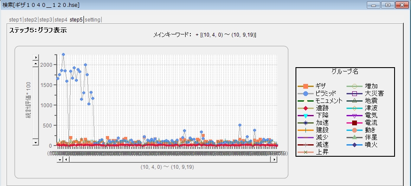Image resolution: width=411 pixels, height=186 pixels.
Task: Go to the step4 tab
Action: (61, 20)
